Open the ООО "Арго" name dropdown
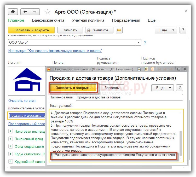Image resolution: width=196 pixels, height=177 pixels. (139, 43)
